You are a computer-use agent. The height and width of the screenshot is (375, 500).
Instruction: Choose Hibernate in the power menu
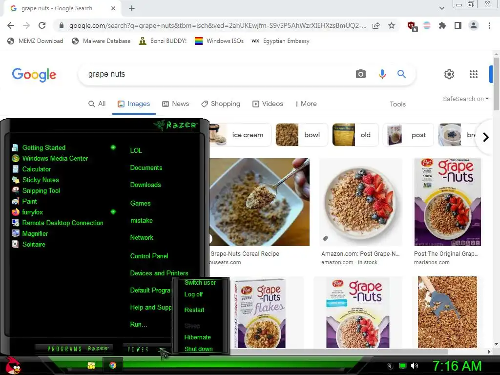197,337
